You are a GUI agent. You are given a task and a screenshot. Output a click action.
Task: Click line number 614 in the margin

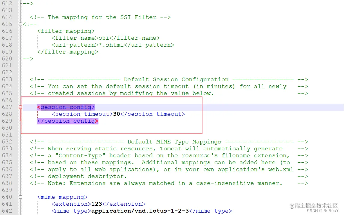point(7,17)
